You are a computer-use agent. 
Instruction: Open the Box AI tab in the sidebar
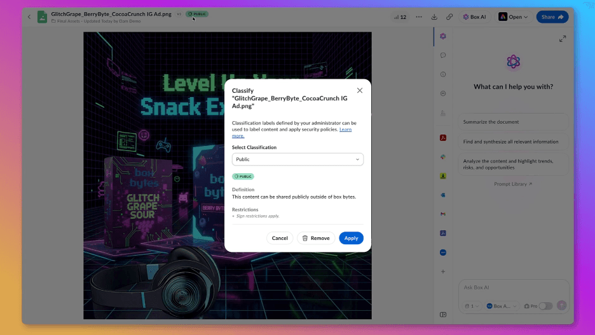coord(443,36)
